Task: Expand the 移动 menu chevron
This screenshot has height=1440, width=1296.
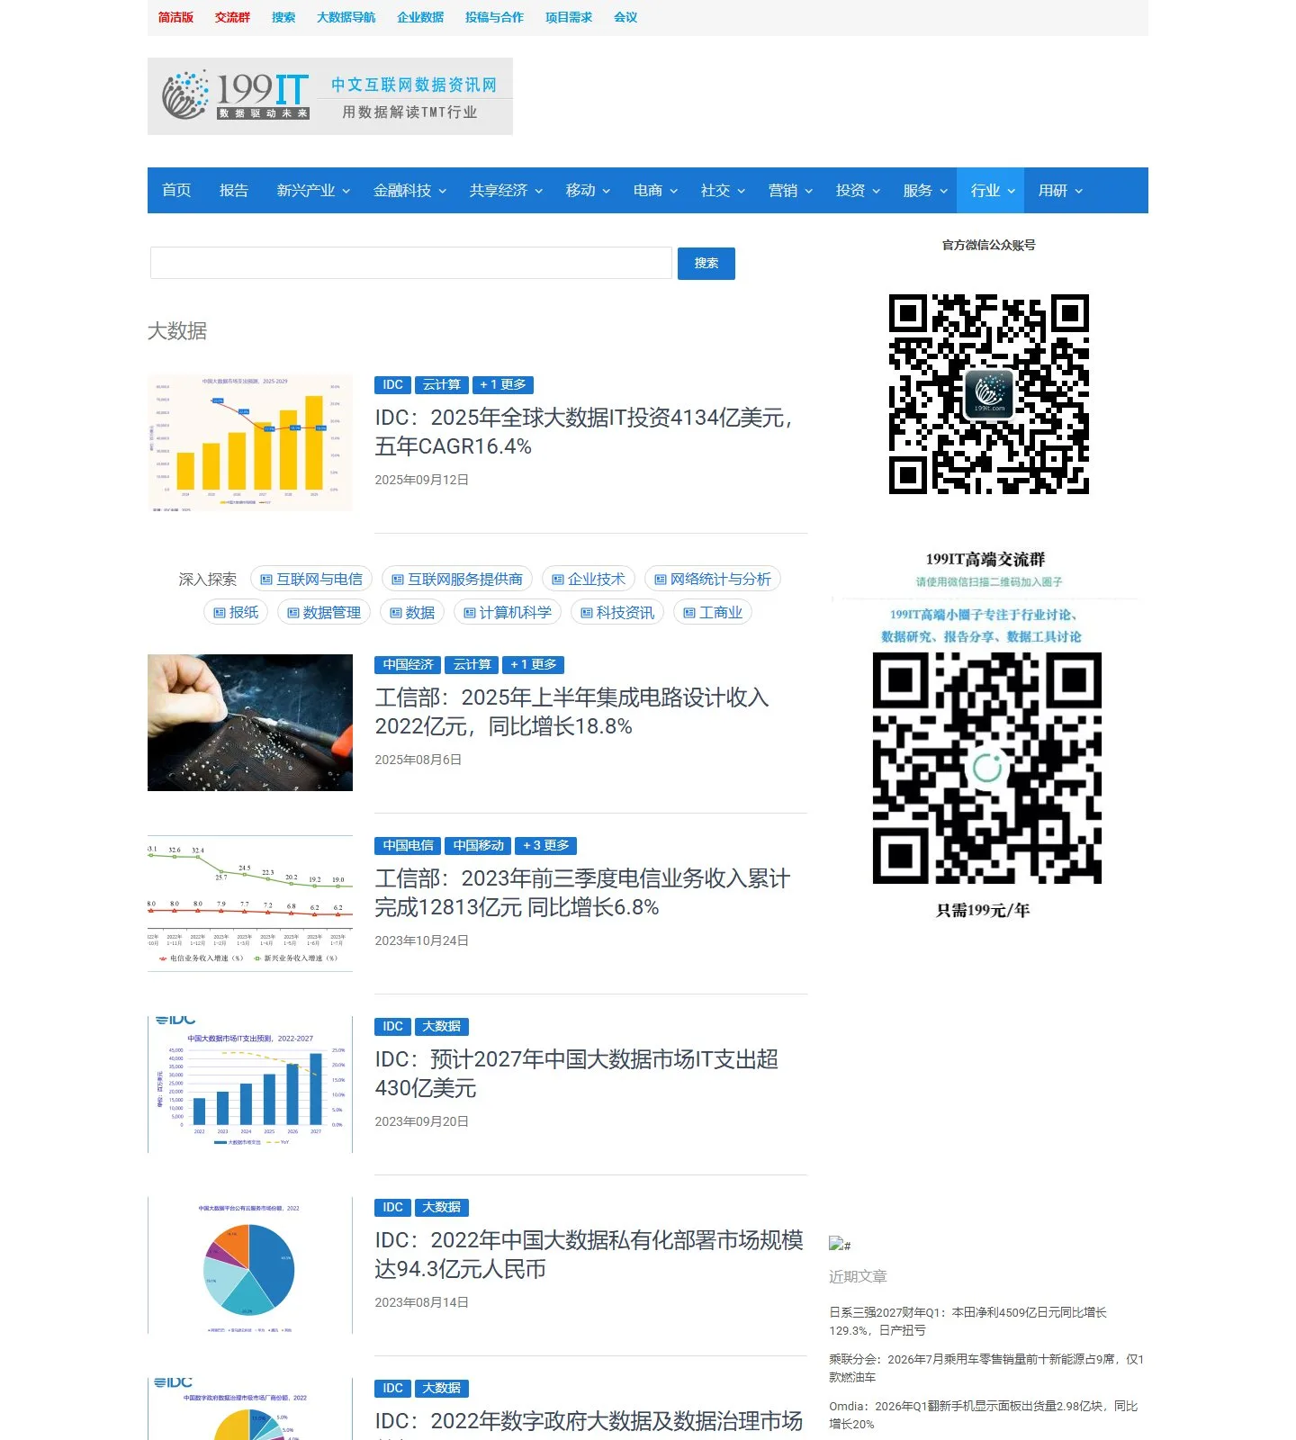Action: [x=607, y=191]
